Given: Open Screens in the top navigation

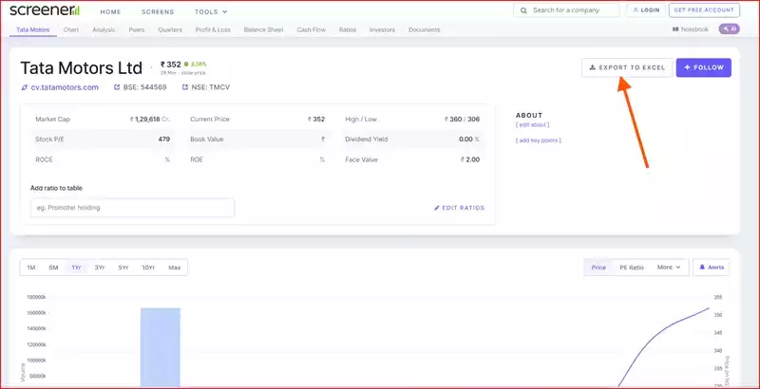Looking at the screenshot, I should 158,11.
